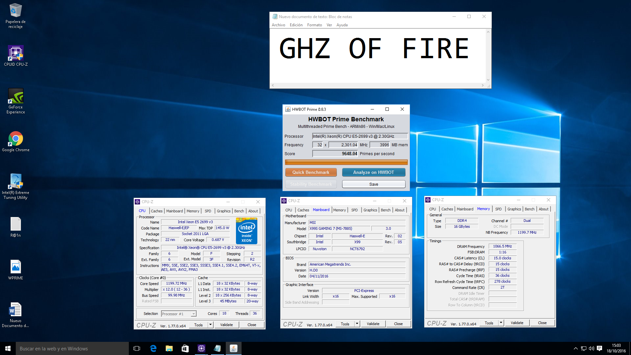Open File Explorer from the taskbar

point(169,348)
